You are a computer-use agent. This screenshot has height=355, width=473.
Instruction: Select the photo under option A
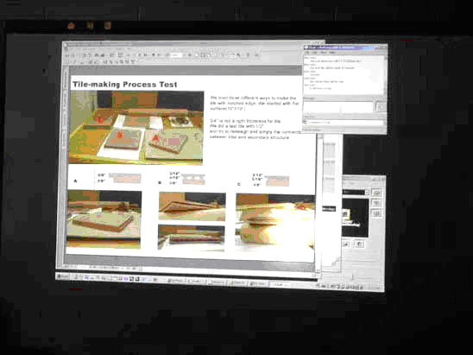click(104, 219)
